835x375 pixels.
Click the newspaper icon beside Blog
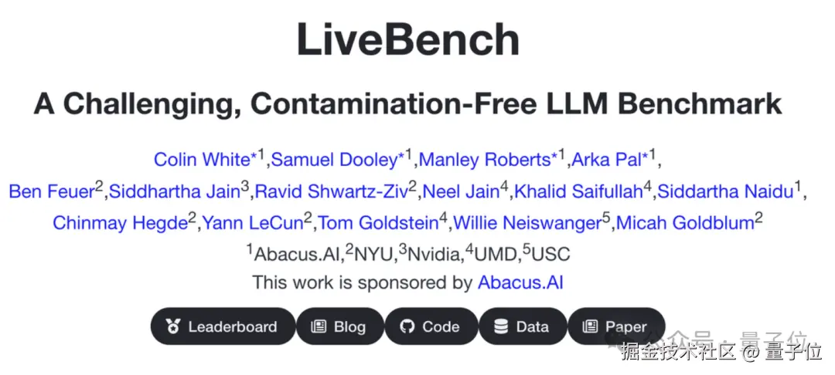click(x=319, y=326)
